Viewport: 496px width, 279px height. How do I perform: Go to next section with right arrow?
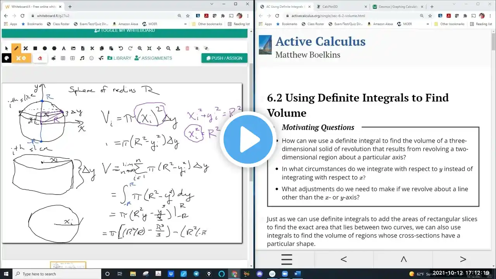[463, 259]
